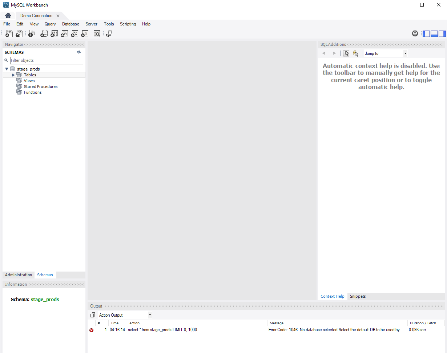Go to the Home screen tab icon

point(8,15)
